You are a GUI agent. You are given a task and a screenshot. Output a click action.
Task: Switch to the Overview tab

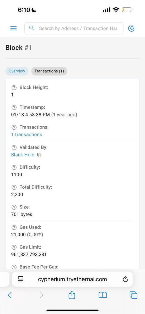(x=17, y=71)
